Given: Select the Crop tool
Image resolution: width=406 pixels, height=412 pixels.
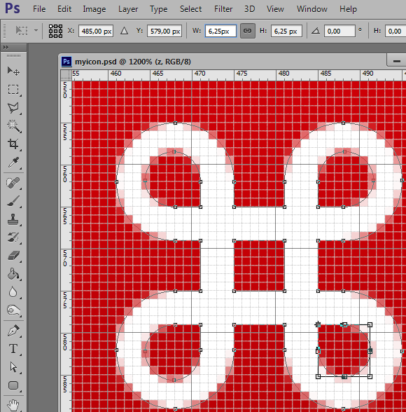Looking at the screenshot, I should [13, 144].
